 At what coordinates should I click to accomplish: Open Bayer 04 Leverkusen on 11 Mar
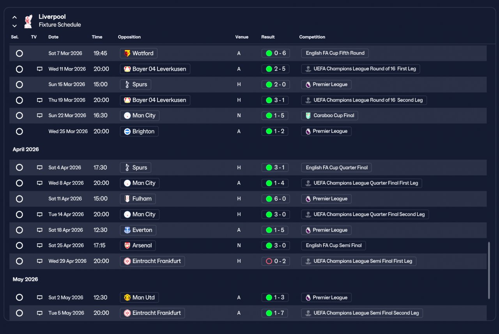click(155, 69)
